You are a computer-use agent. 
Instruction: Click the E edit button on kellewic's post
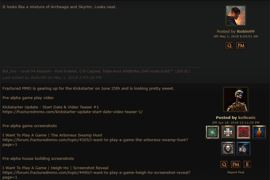247,164
